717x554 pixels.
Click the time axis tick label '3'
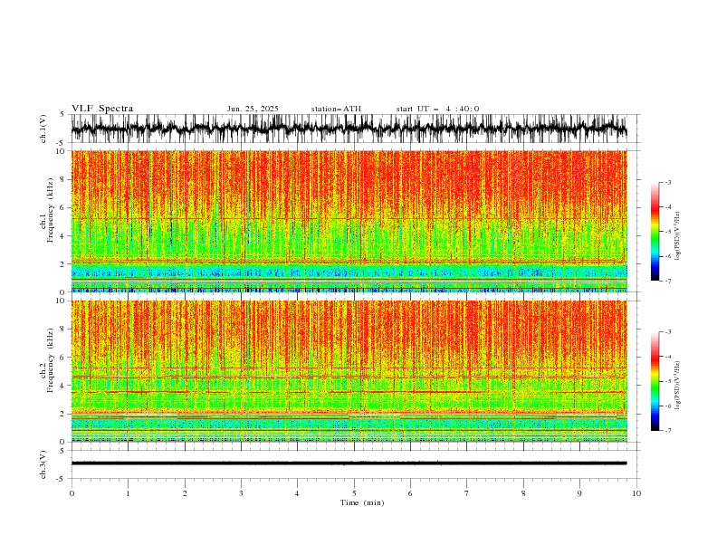click(x=241, y=493)
